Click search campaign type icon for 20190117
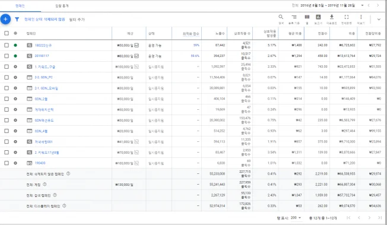Image resolution: width=387 pixels, height=225 pixels. pyautogui.click(x=29, y=56)
